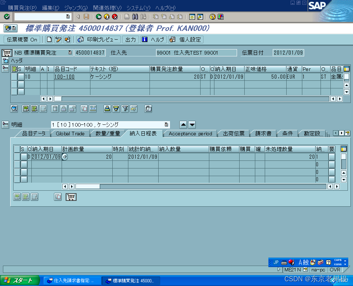The height and width of the screenshot is (286, 353).
Task: Open the command field history dropdown
Action: coord(68,17)
